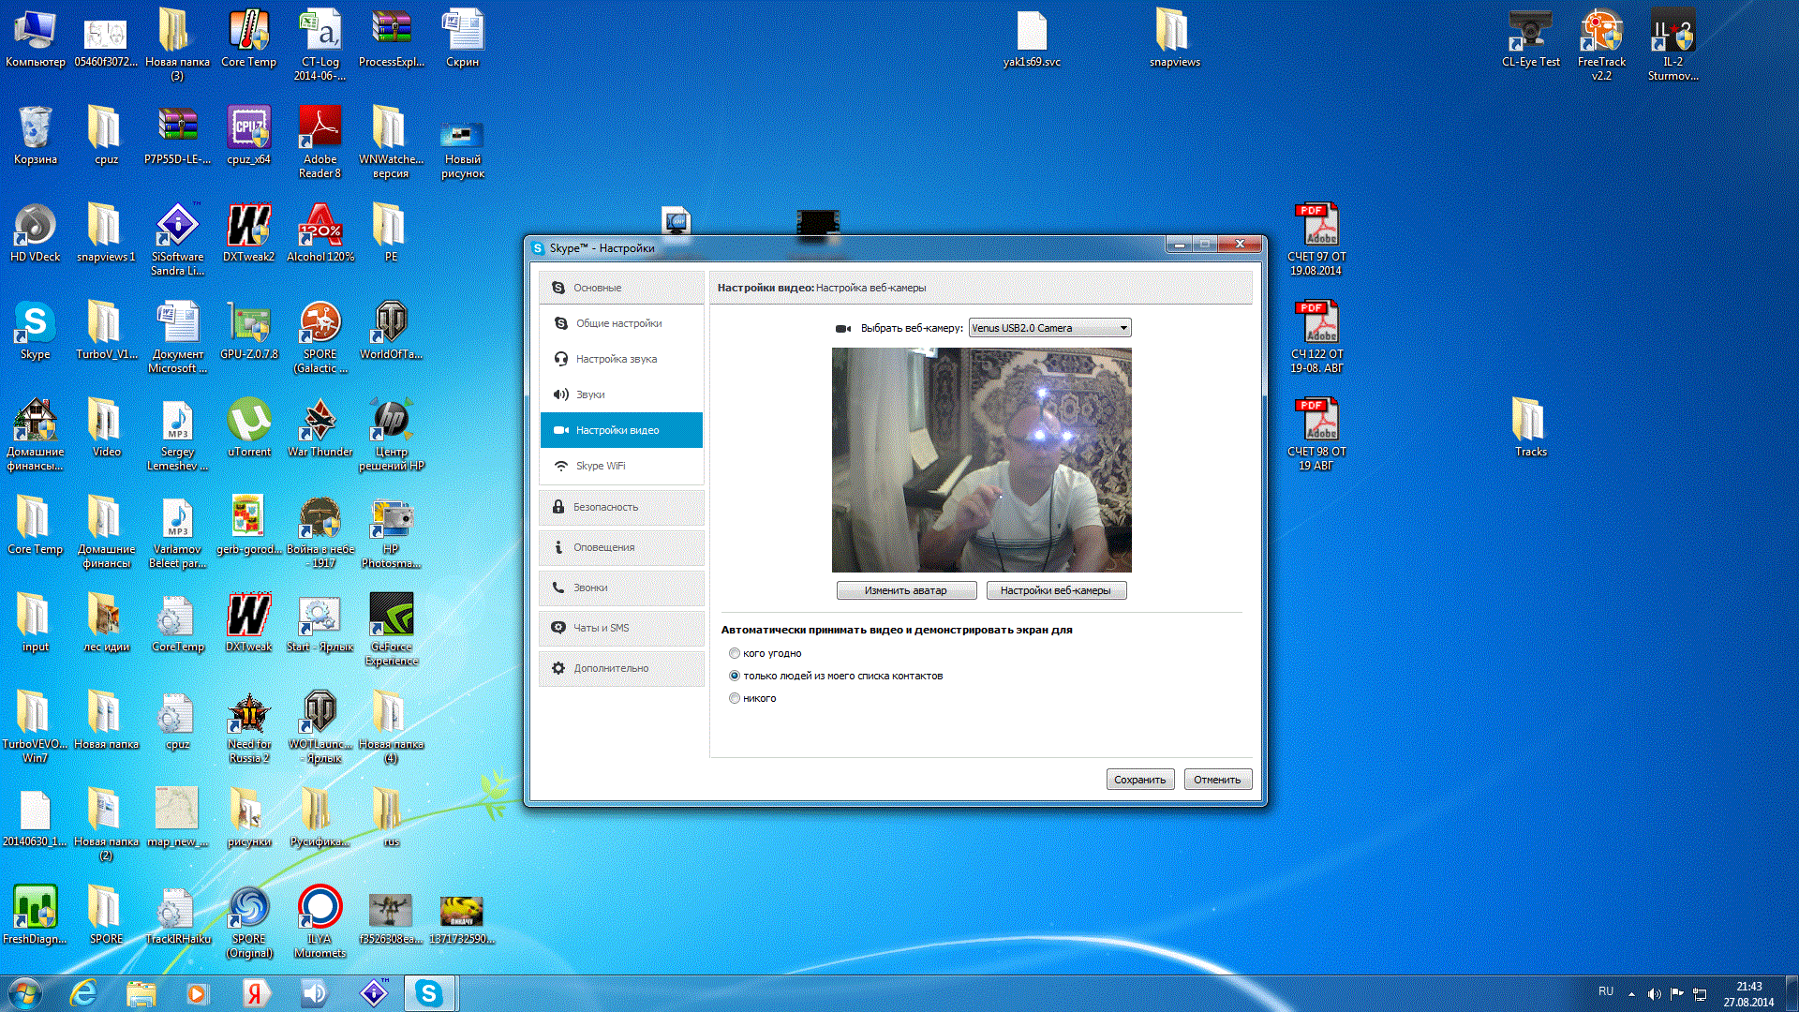Screen dimensions: 1799x1012
Task: Open the Need for Russia 2 icon
Action: click(x=248, y=727)
